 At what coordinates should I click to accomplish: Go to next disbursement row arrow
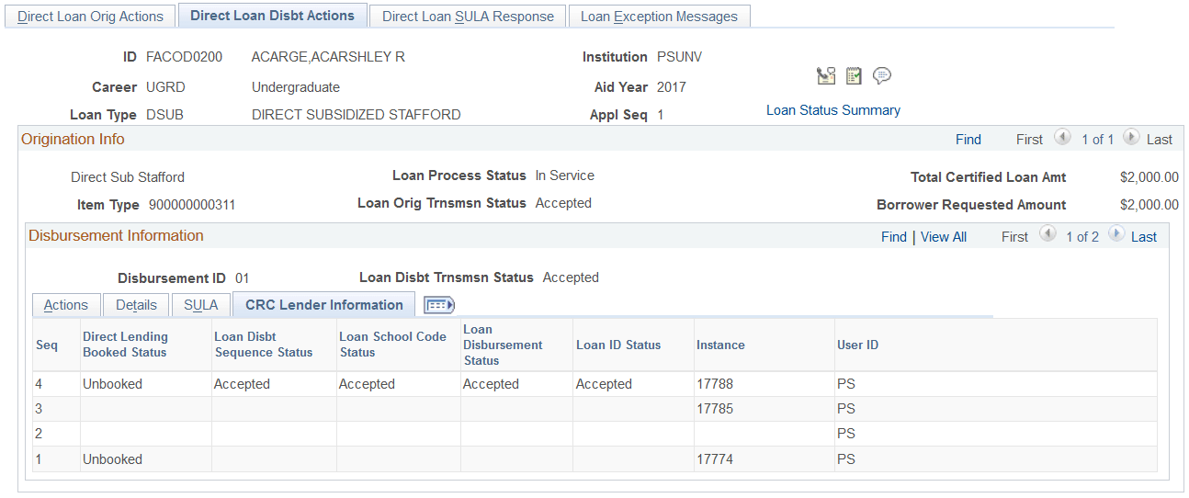(1115, 234)
